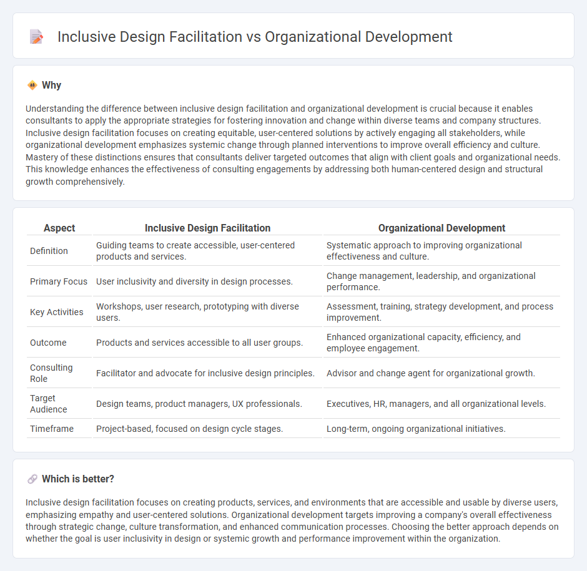Click cell 'User inclusivity and diversity in design processes.'
This screenshot has width=587, height=571.
[207, 281]
